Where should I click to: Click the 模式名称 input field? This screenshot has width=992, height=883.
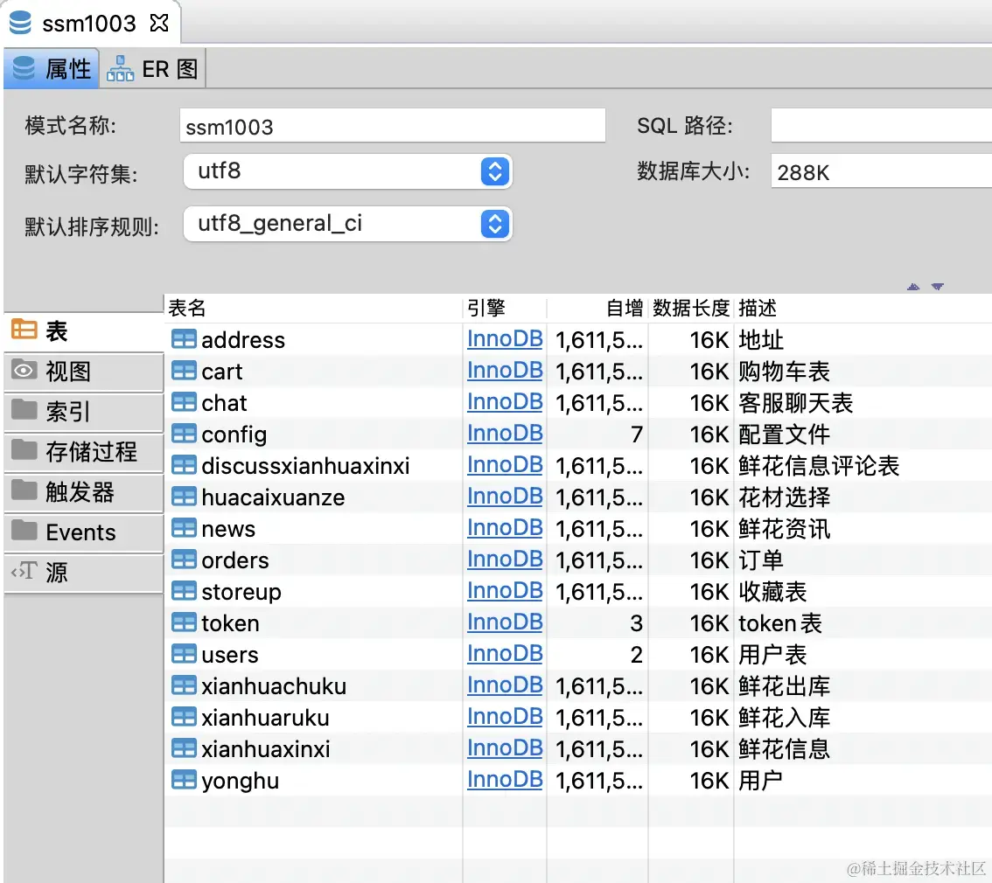coord(392,126)
